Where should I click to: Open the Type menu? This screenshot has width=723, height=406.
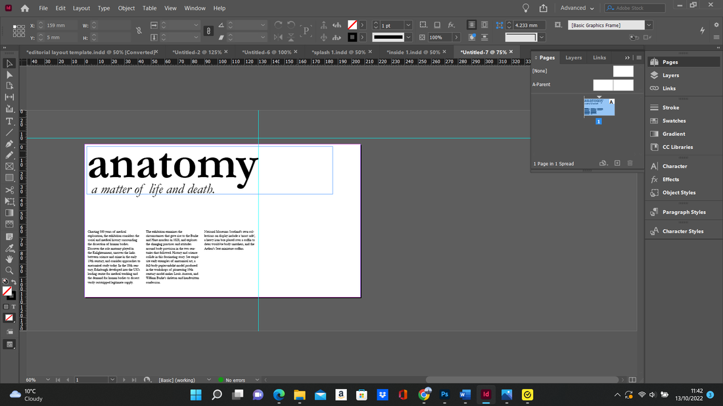coord(104,9)
